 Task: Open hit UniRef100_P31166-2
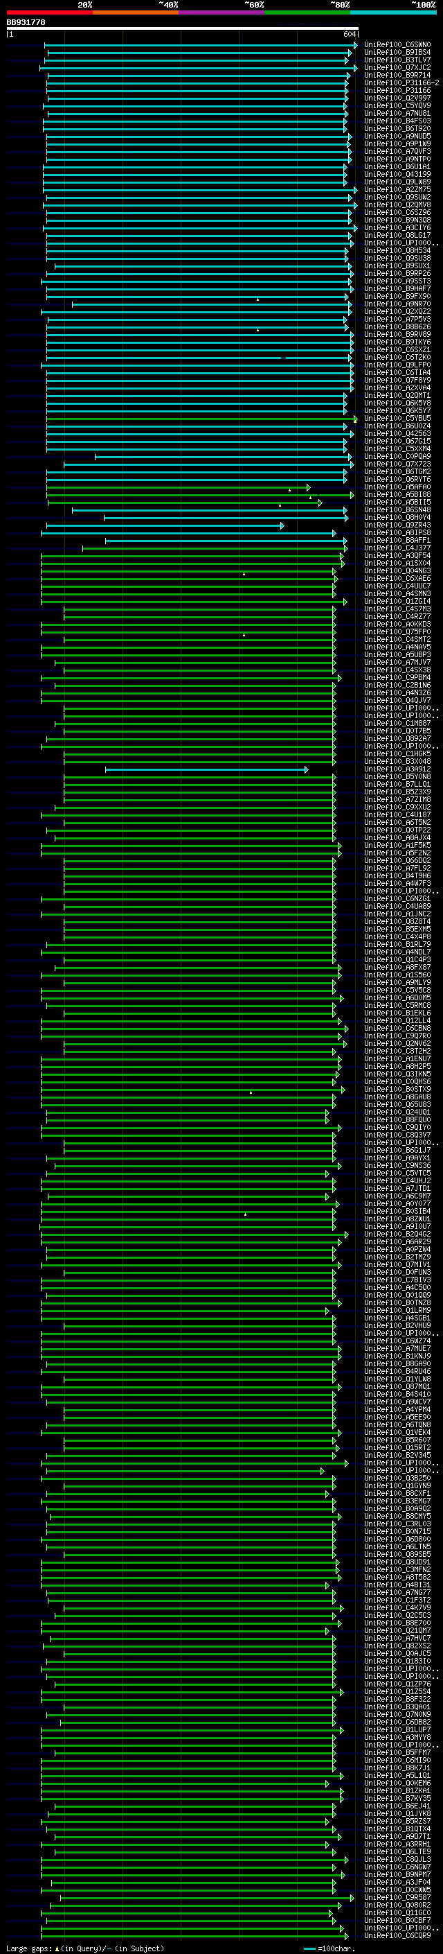click(402, 82)
